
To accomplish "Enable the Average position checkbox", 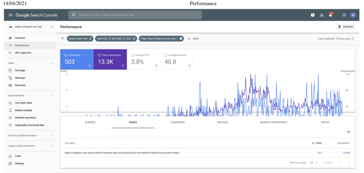I will click(x=166, y=55).
